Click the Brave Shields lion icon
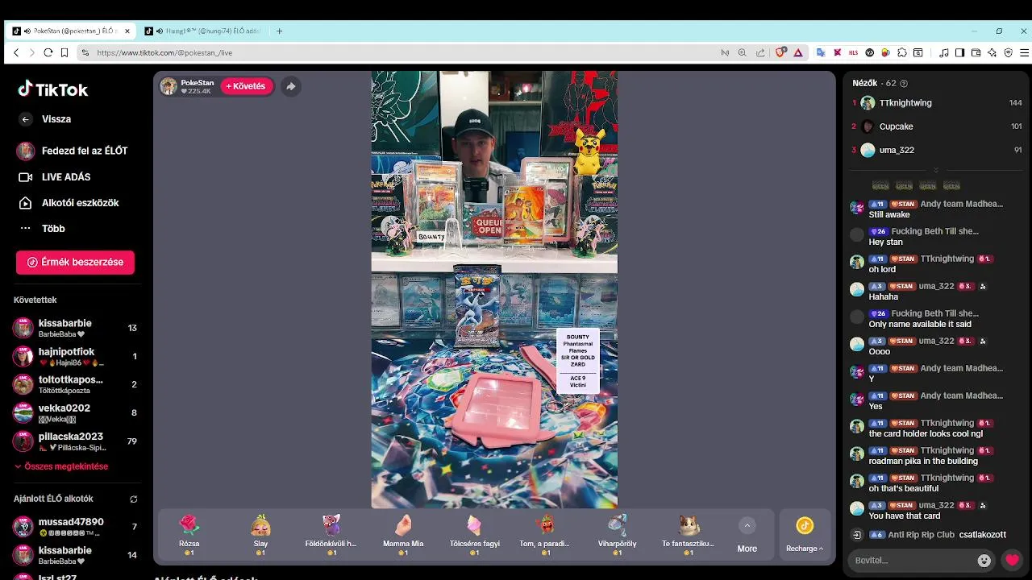The height and width of the screenshot is (580, 1032). pos(780,52)
